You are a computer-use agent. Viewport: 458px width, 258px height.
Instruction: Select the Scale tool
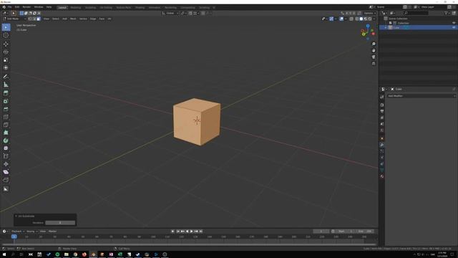click(6, 60)
